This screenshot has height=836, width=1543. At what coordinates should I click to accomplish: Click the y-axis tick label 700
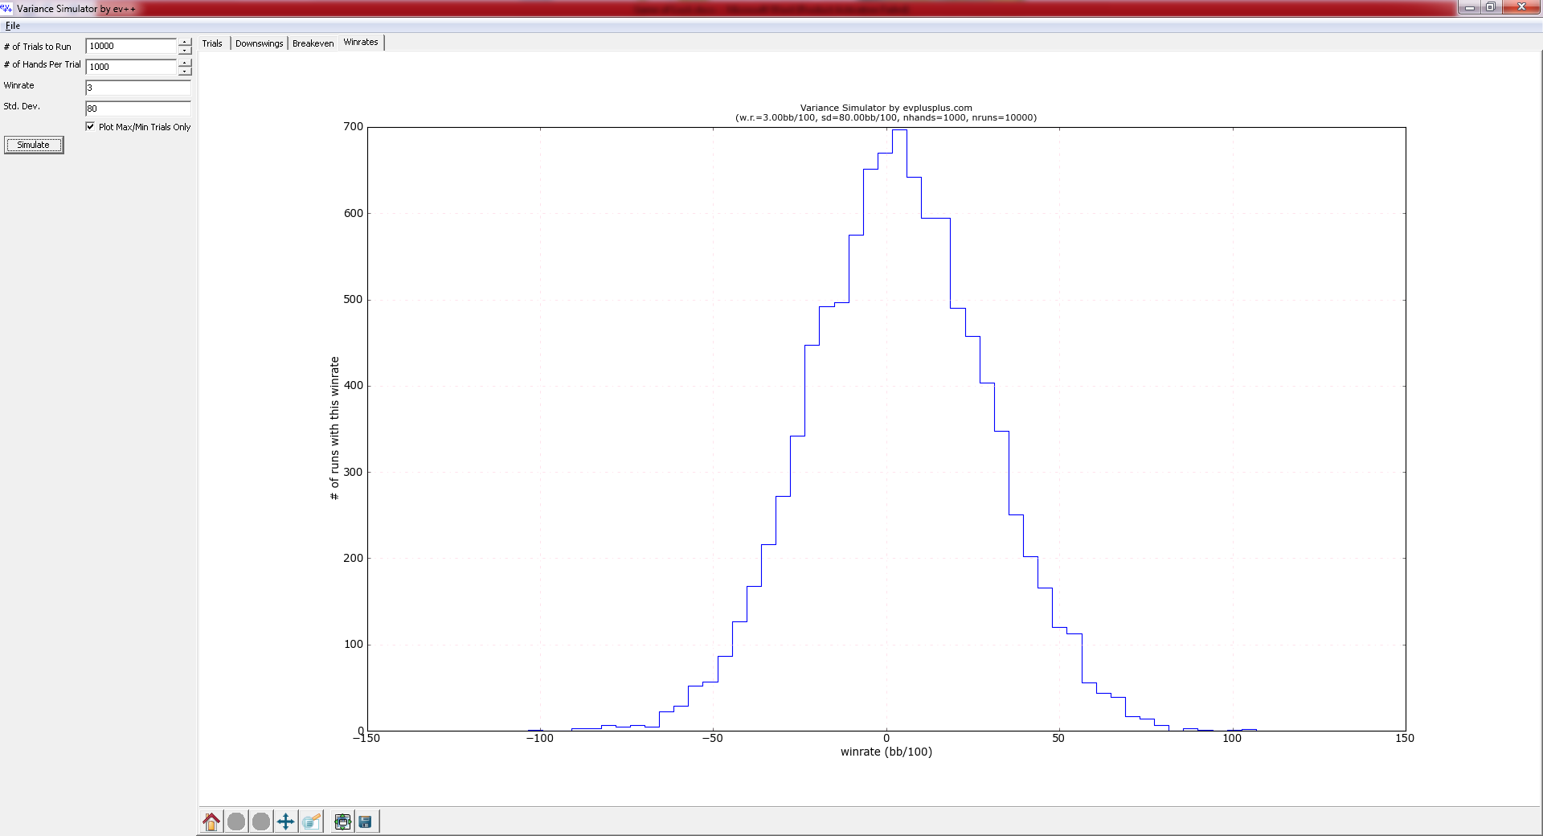pyautogui.click(x=353, y=126)
